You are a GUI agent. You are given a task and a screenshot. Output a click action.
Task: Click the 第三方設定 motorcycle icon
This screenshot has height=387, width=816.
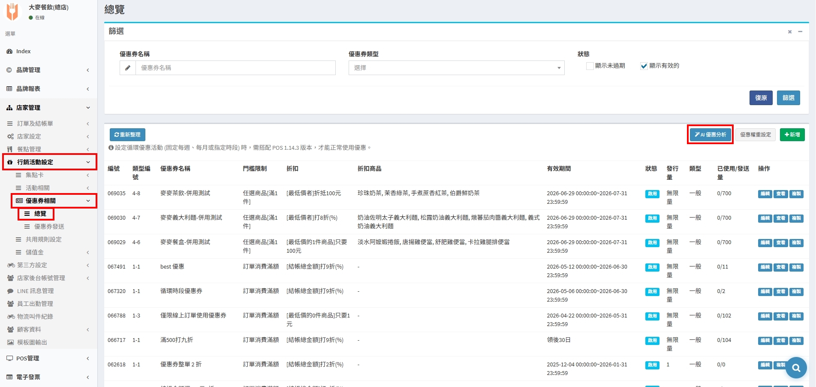click(11, 265)
